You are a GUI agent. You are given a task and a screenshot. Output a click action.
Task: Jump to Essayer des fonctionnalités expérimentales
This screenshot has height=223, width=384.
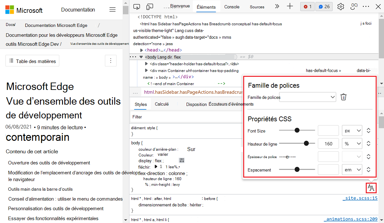coord(53,219)
